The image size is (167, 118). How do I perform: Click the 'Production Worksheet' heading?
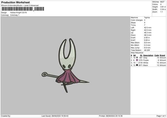(x=15, y=2)
